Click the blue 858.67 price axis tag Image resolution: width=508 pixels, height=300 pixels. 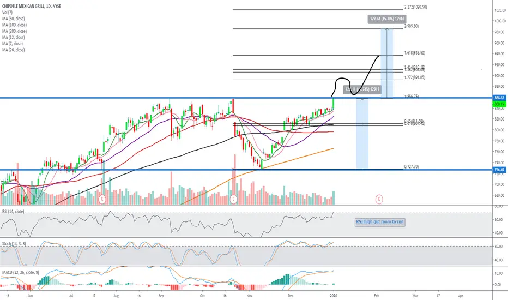[x=499, y=98]
